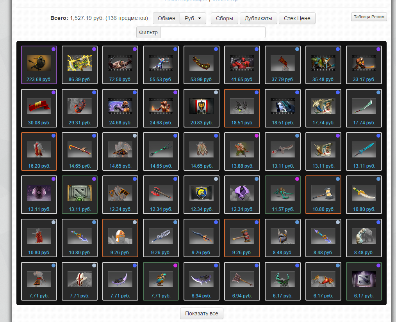
Task: Select the 9.26 руб. red hammer item
Action: [x=242, y=238]
